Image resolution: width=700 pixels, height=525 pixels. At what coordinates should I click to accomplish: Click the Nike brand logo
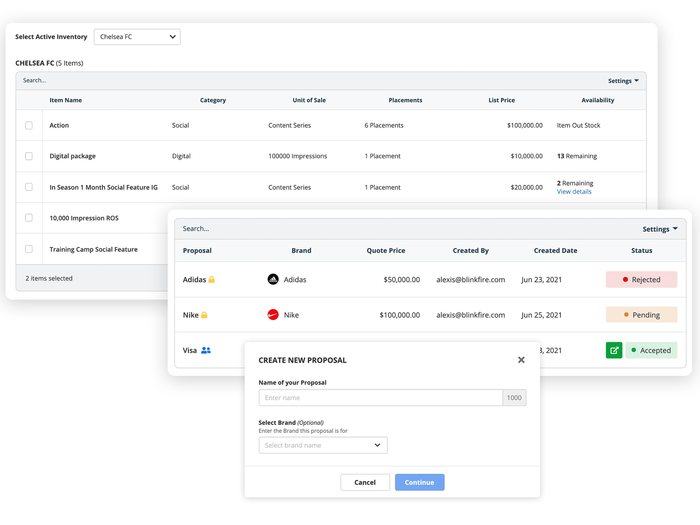273,315
